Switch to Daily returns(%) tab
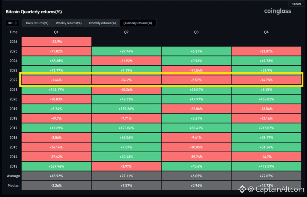The height and width of the screenshot is (197, 307). 37,23
